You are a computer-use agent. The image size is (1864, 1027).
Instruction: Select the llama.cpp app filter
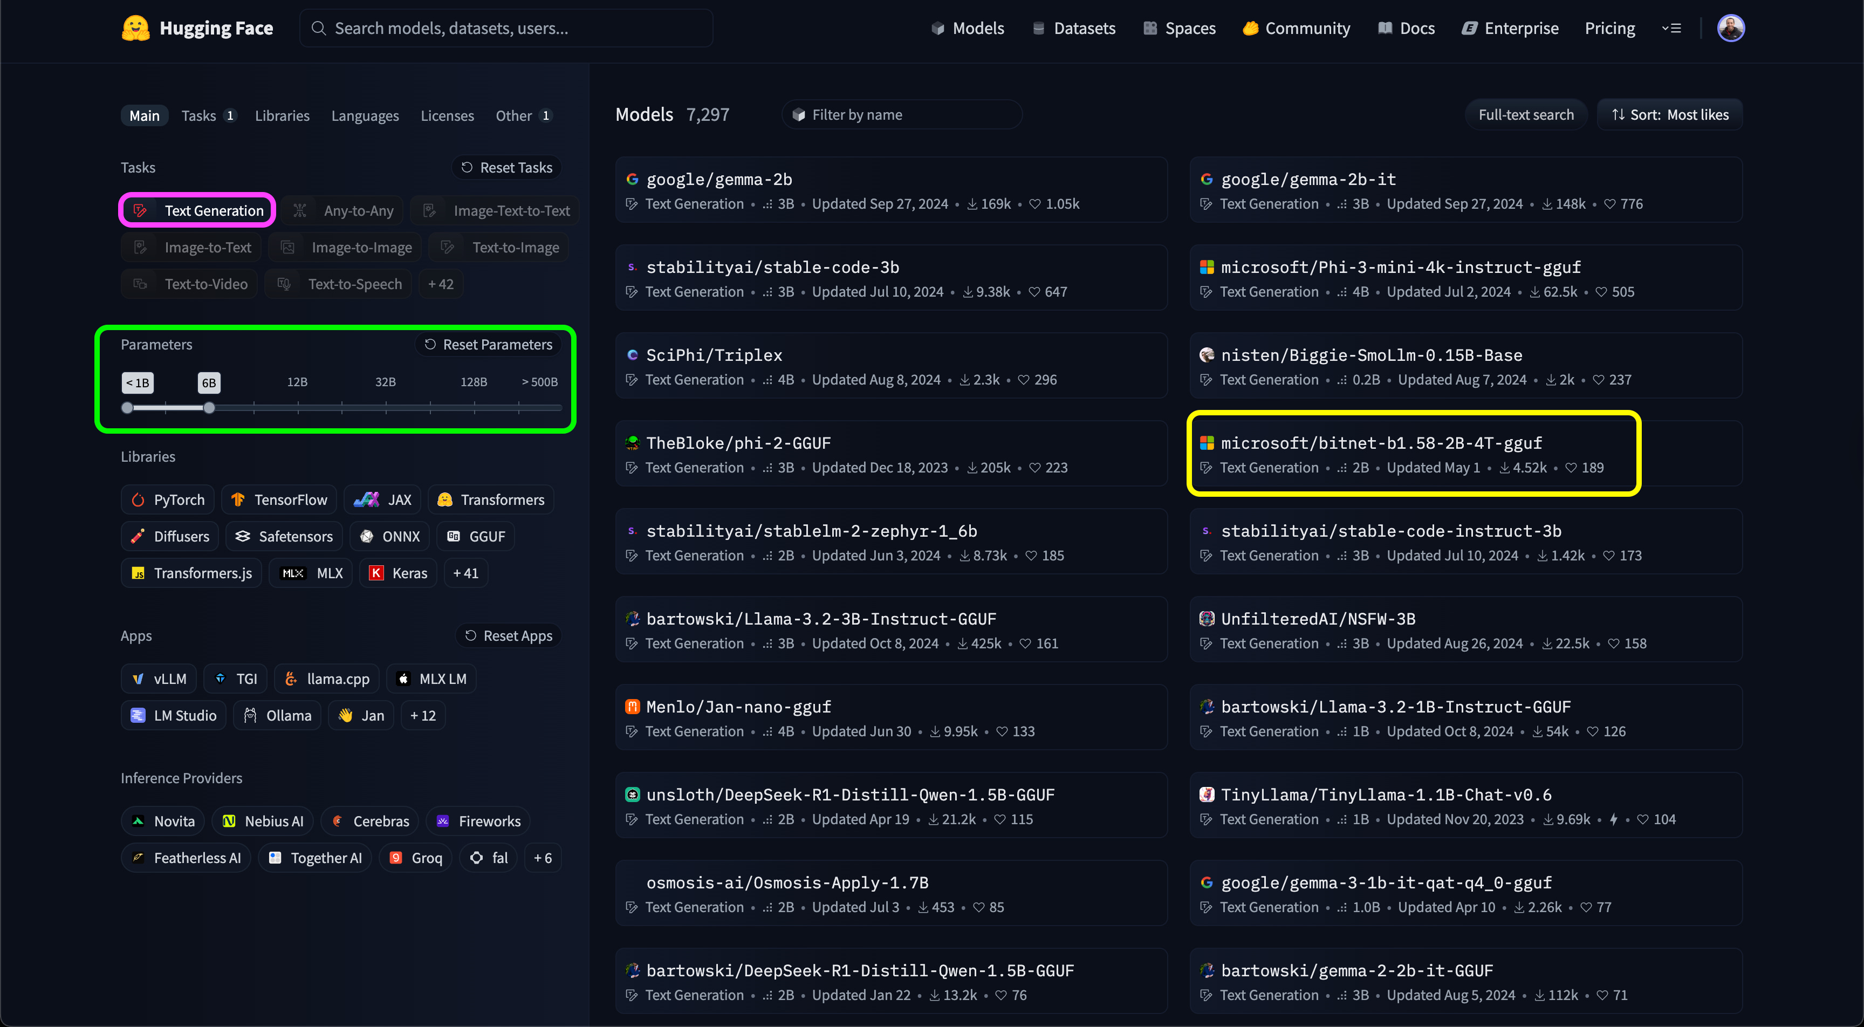[x=327, y=679]
